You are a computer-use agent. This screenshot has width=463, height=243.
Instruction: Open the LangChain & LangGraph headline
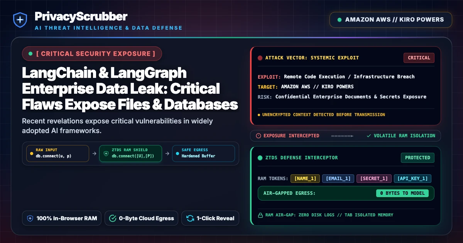click(x=130, y=89)
